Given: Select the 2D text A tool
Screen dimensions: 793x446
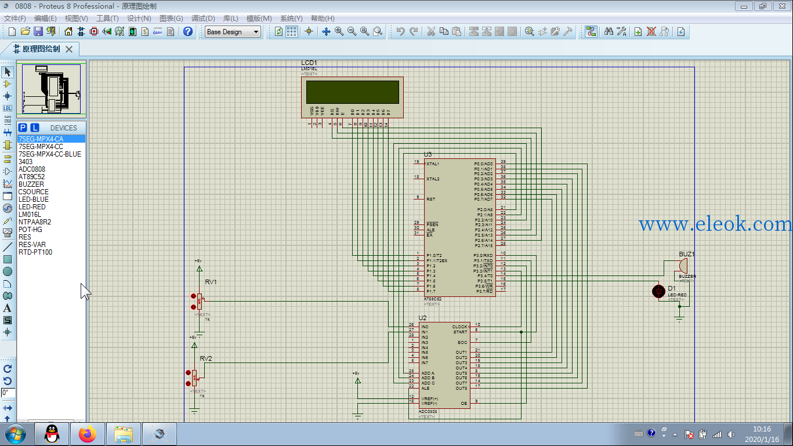Looking at the screenshot, I should click(8, 308).
